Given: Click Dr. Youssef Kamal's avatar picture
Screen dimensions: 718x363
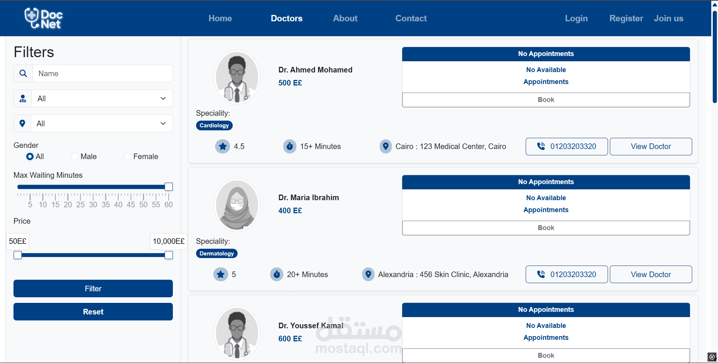Looking at the screenshot, I should (x=237, y=333).
